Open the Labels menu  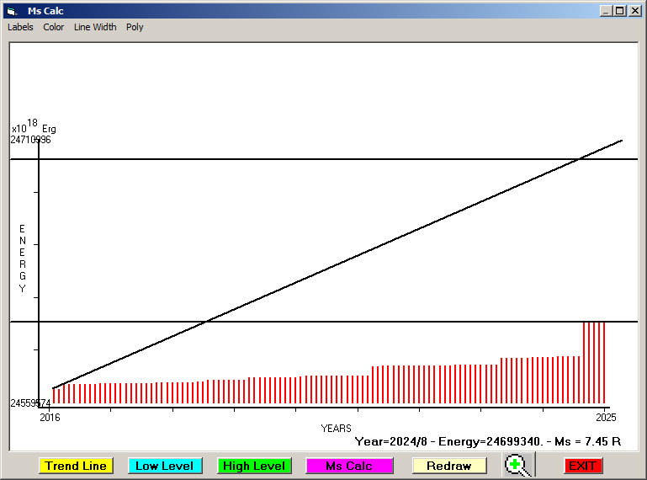(x=20, y=27)
